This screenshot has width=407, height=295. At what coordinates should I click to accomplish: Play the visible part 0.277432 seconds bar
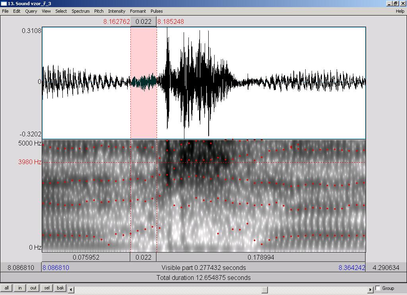[203, 268]
